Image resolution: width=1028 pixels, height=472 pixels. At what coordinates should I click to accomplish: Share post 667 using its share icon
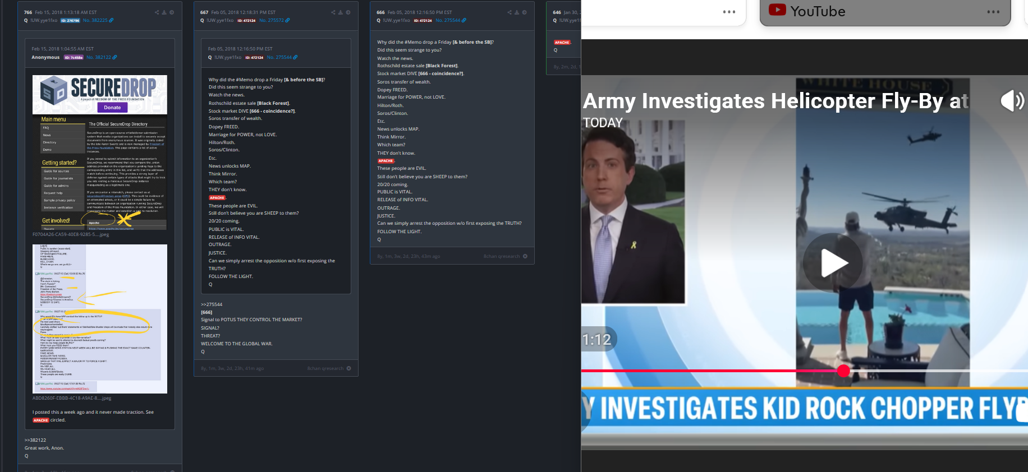tap(333, 12)
